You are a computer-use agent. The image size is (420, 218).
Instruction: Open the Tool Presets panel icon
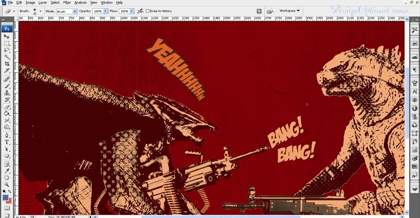pos(414,30)
